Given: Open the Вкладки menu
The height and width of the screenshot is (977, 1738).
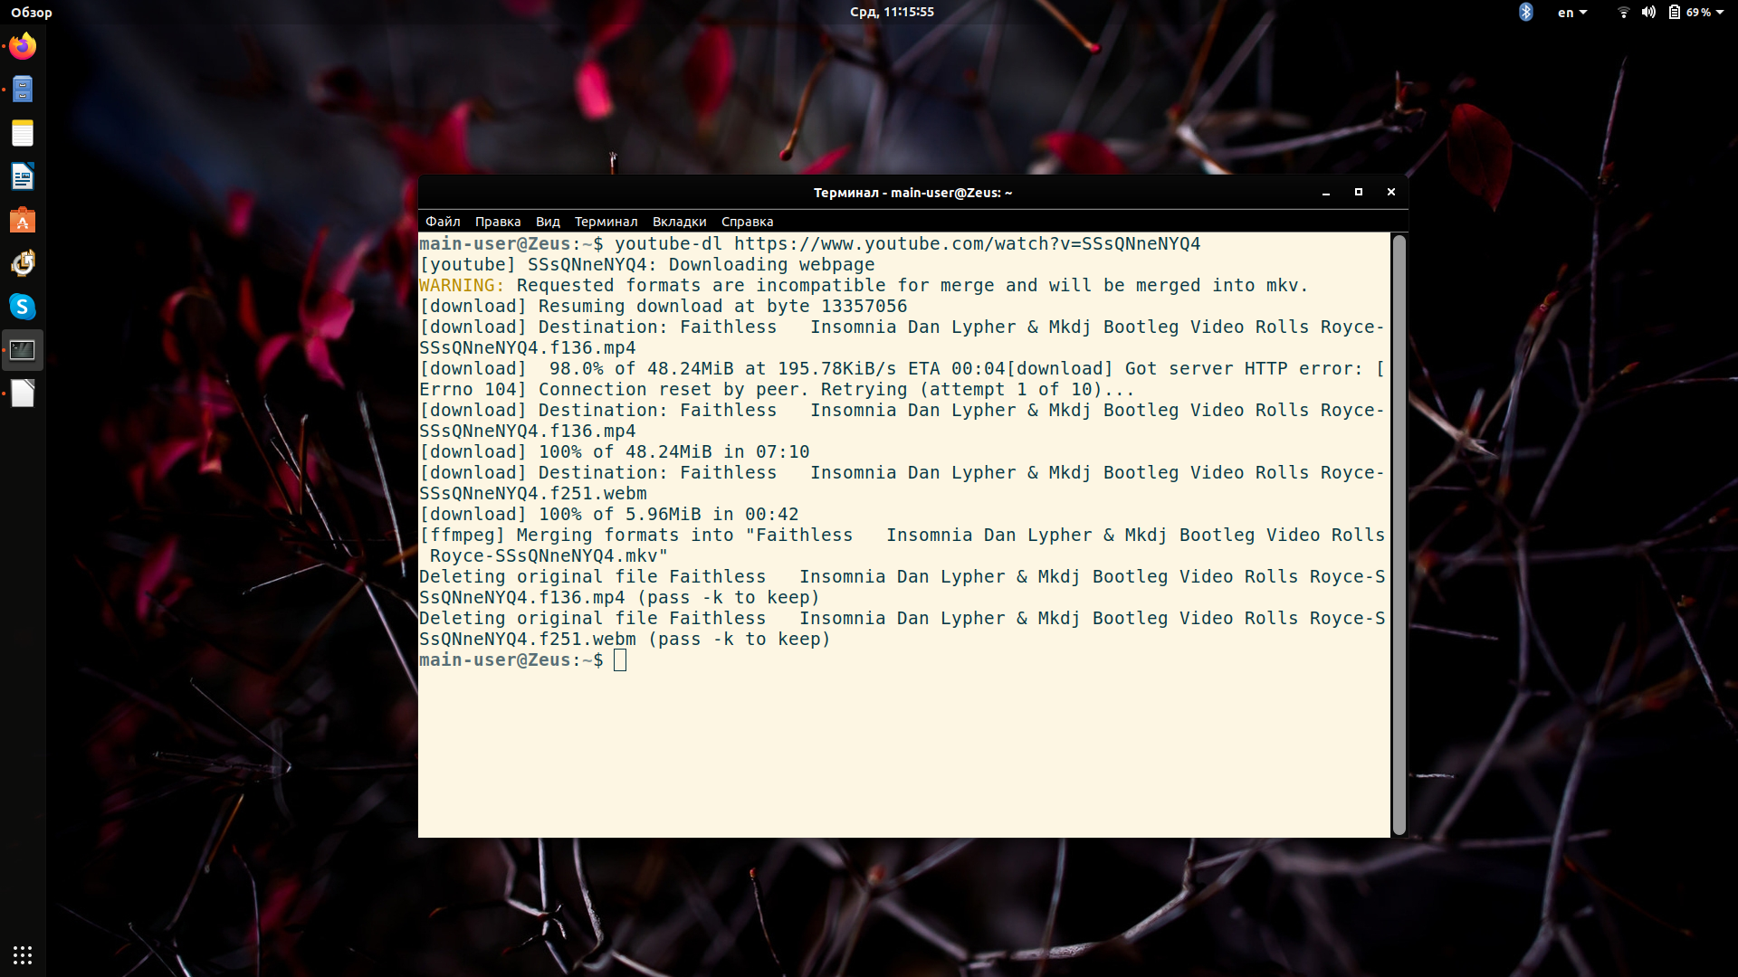Looking at the screenshot, I should (679, 222).
